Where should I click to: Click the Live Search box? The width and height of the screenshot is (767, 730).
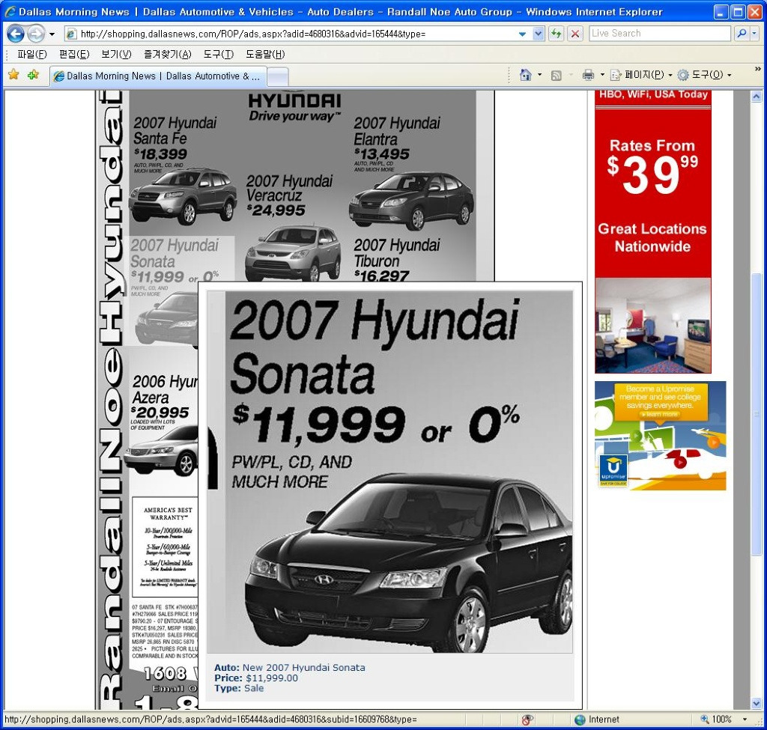tap(659, 33)
